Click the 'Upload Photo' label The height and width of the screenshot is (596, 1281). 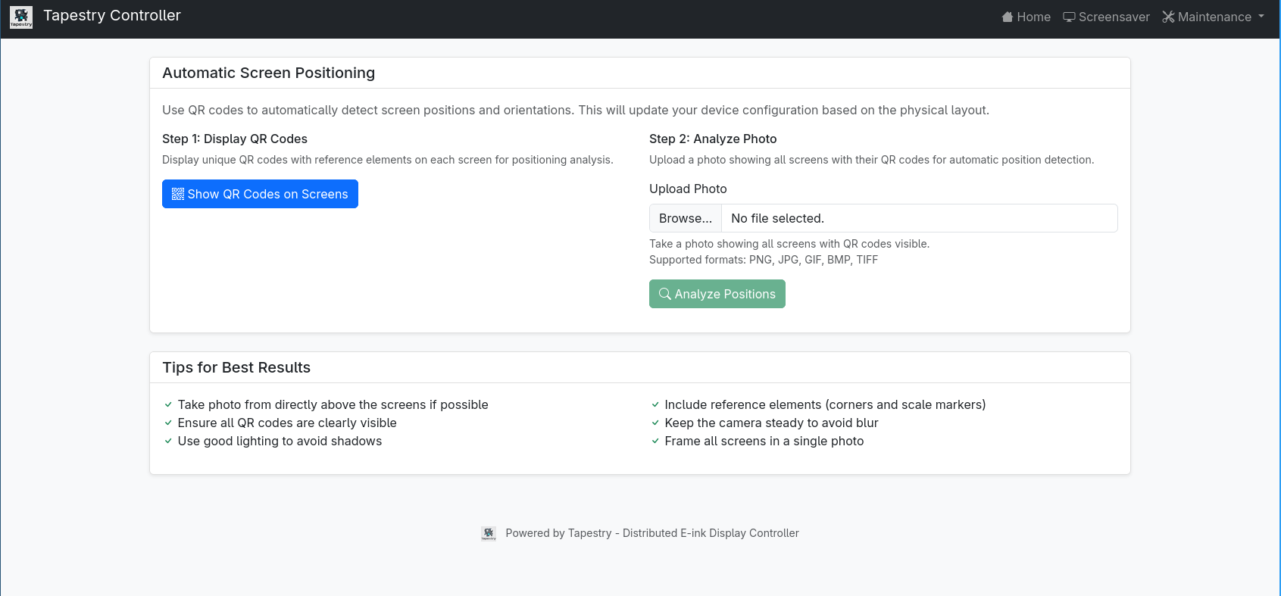[x=688, y=189]
